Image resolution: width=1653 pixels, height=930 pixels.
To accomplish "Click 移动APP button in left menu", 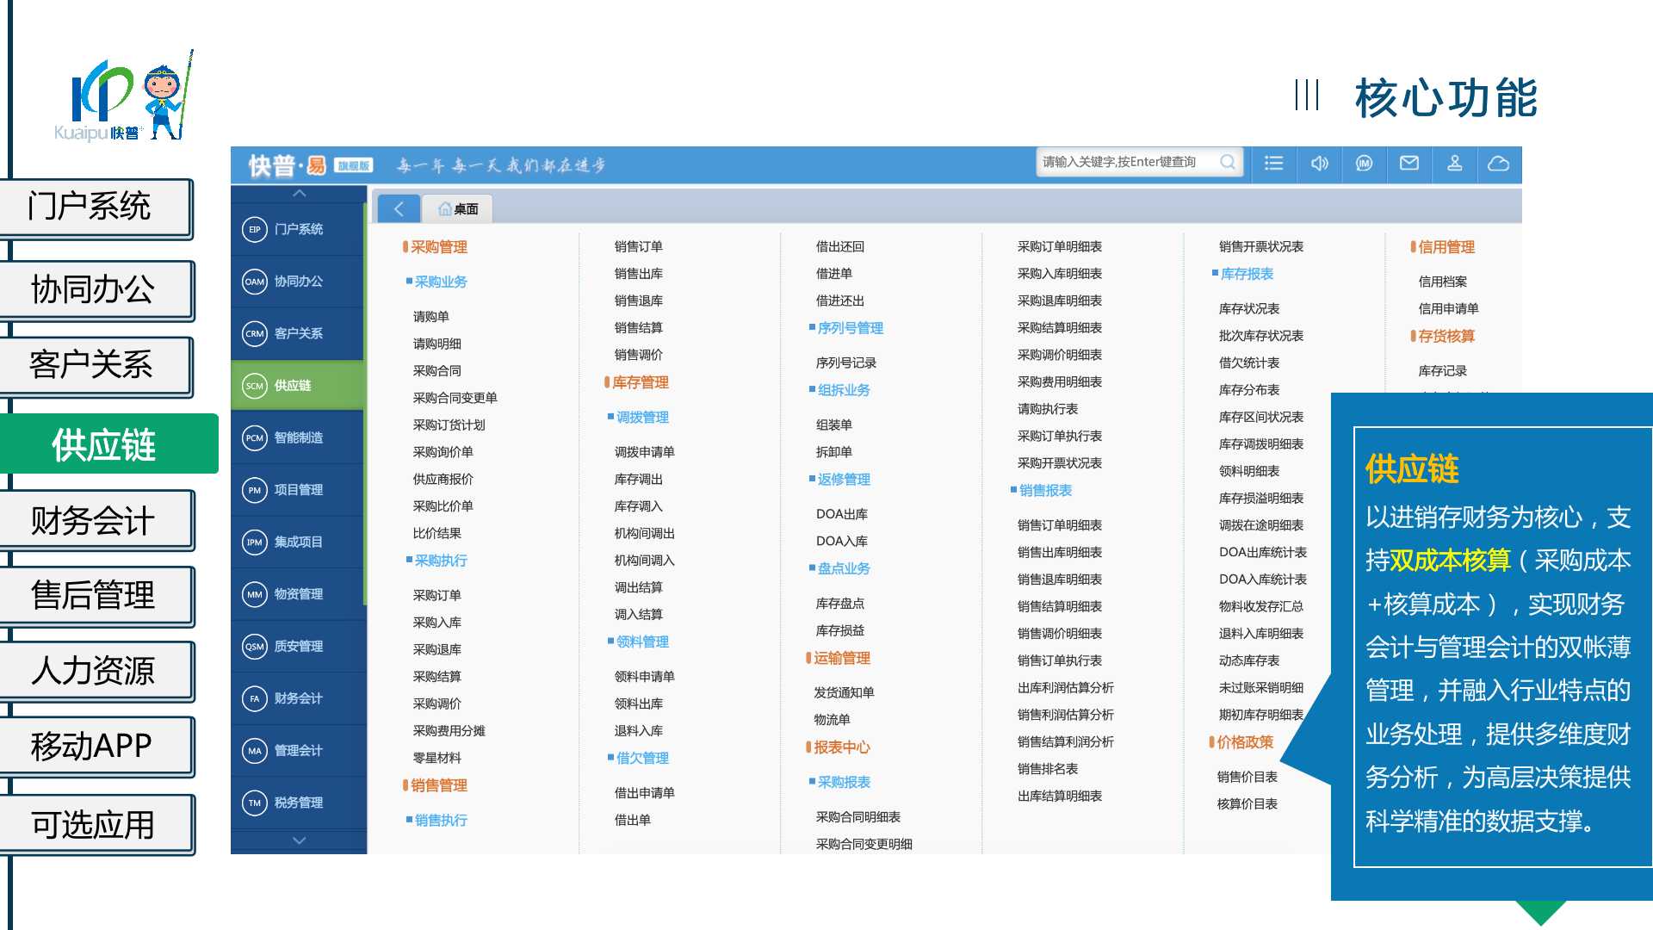I will pyautogui.click(x=93, y=746).
